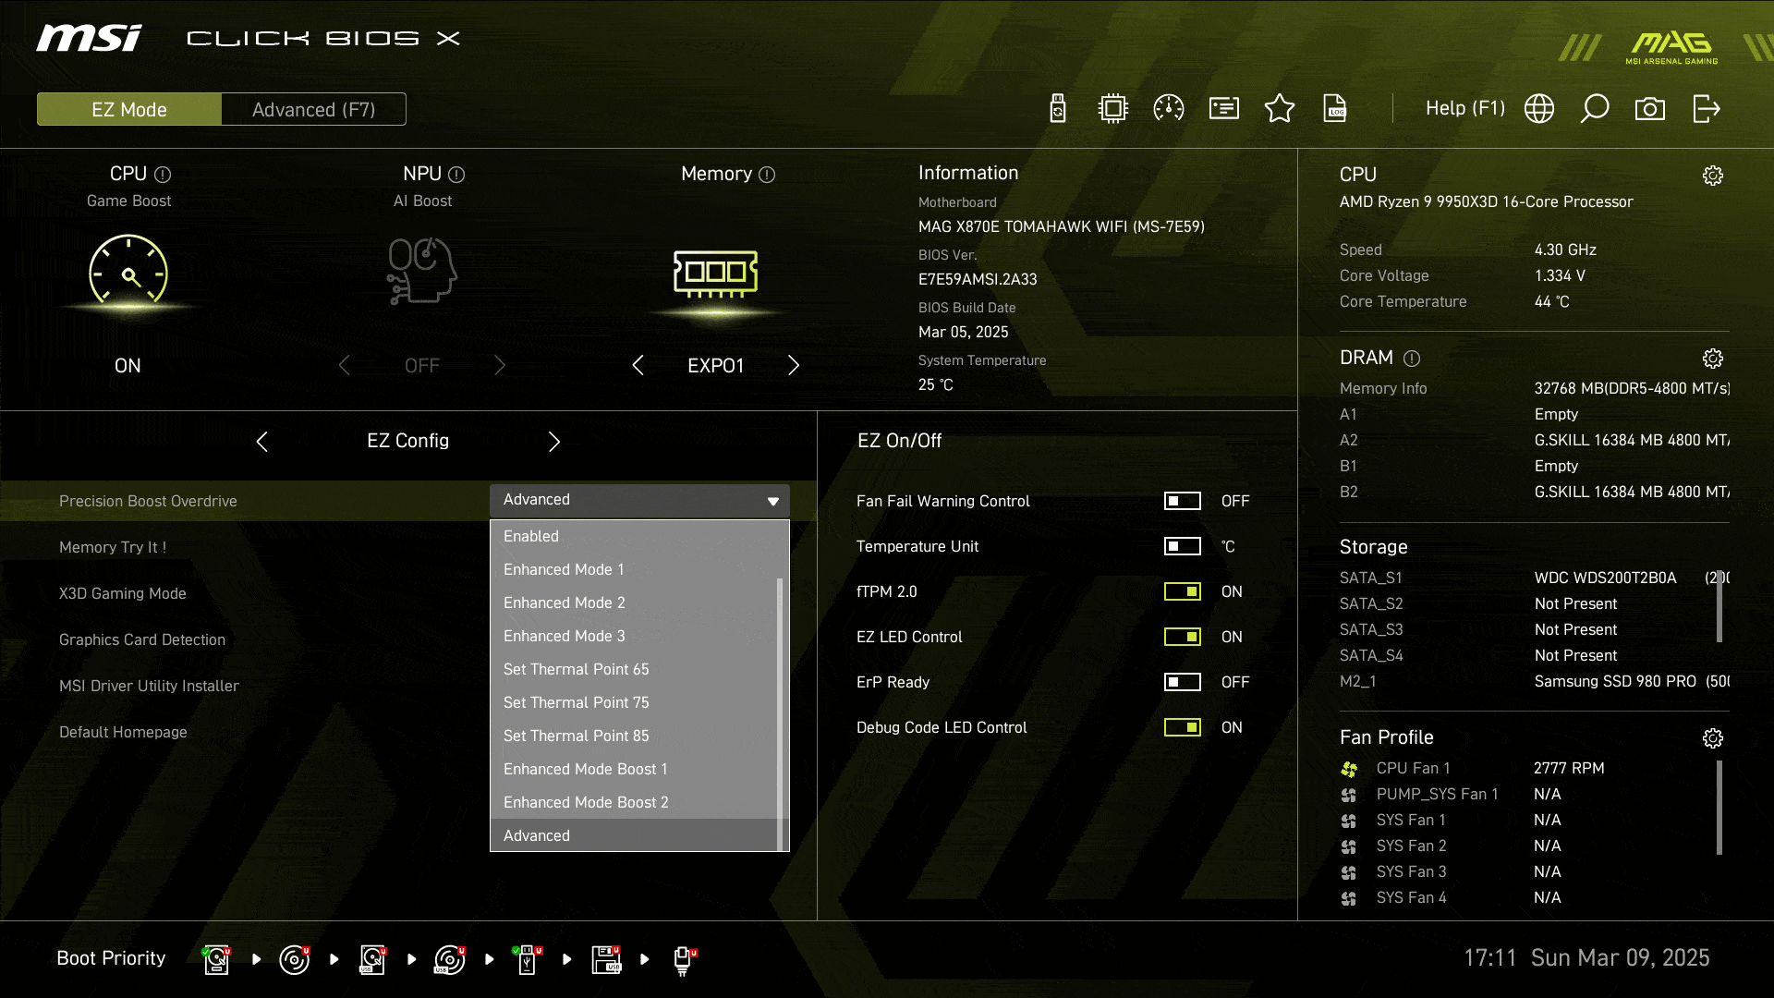Open the search magnifier icon
This screenshot has width=1774, height=998.
[1595, 108]
